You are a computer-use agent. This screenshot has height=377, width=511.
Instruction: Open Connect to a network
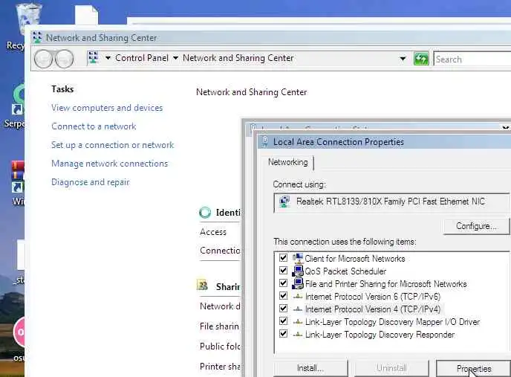tap(94, 126)
